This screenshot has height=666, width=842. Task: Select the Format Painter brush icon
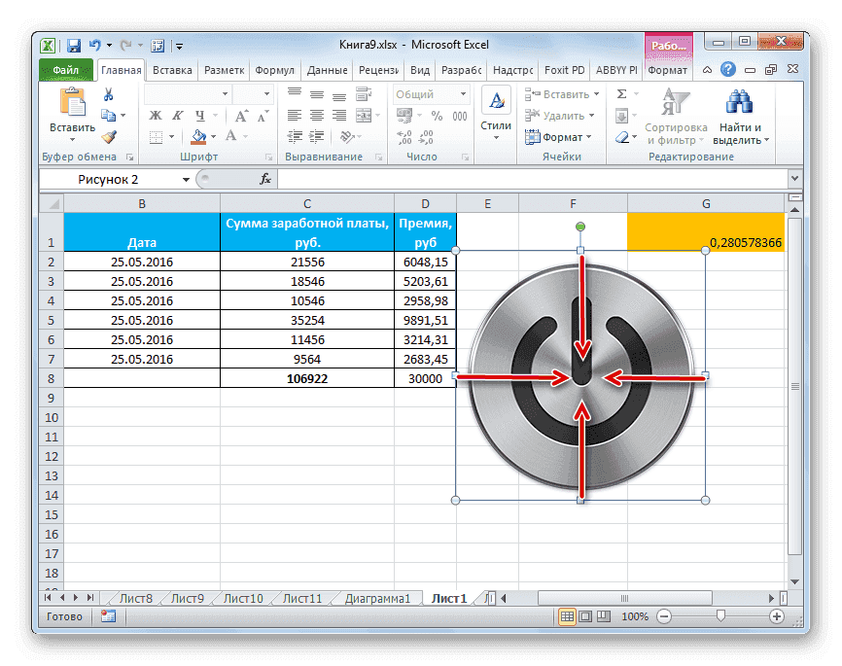tap(110, 137)
